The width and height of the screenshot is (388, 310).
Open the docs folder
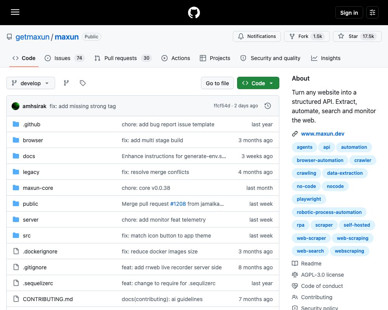[29, 156]
